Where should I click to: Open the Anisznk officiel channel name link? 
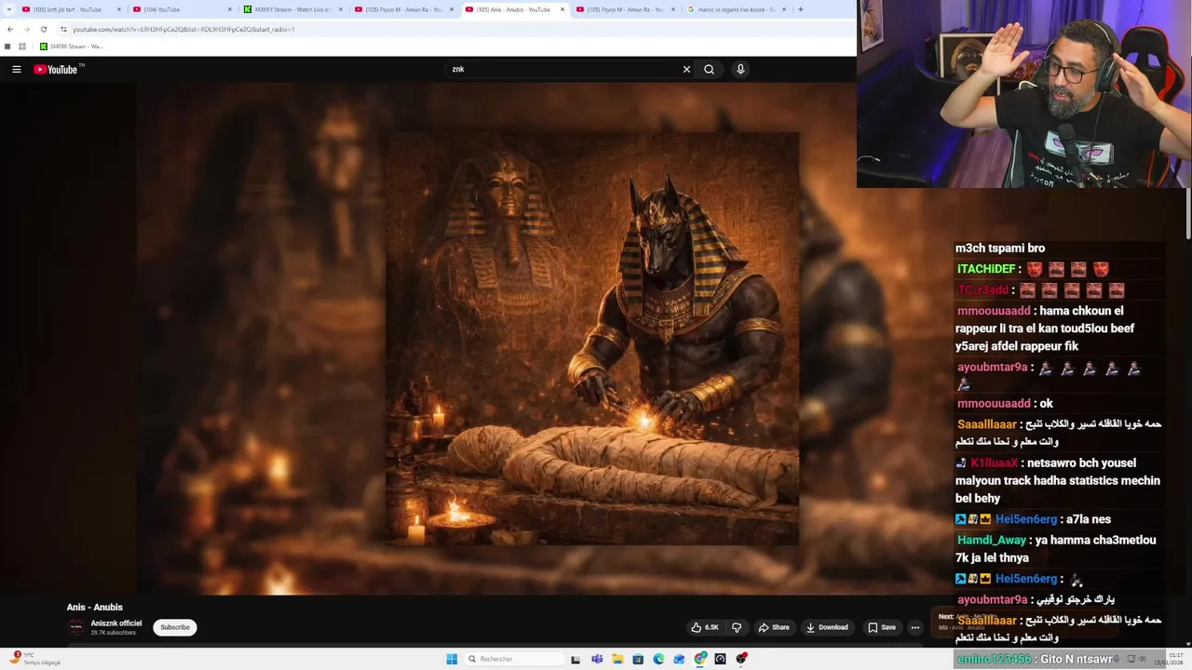click(x=116, y=623)
